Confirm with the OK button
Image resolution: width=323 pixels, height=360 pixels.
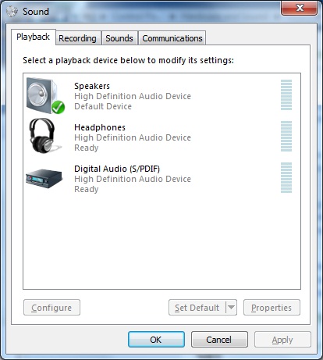point(156,340)
